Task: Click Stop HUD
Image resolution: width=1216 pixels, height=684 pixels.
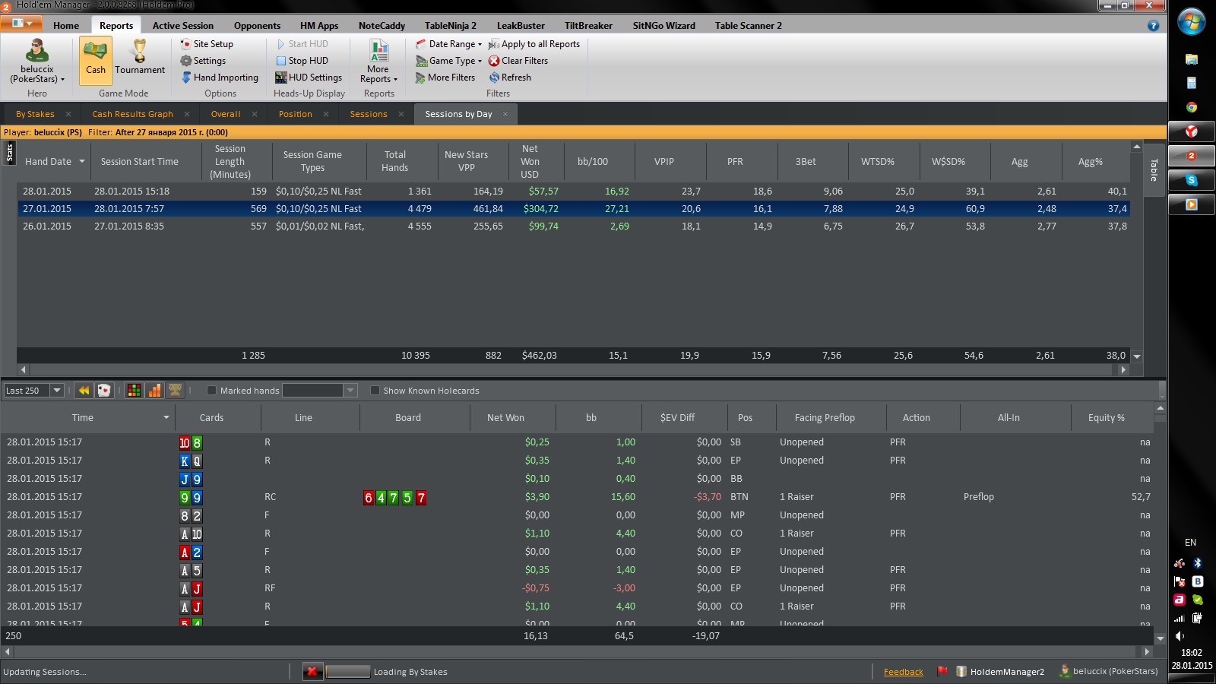Action: click(302, 61)
